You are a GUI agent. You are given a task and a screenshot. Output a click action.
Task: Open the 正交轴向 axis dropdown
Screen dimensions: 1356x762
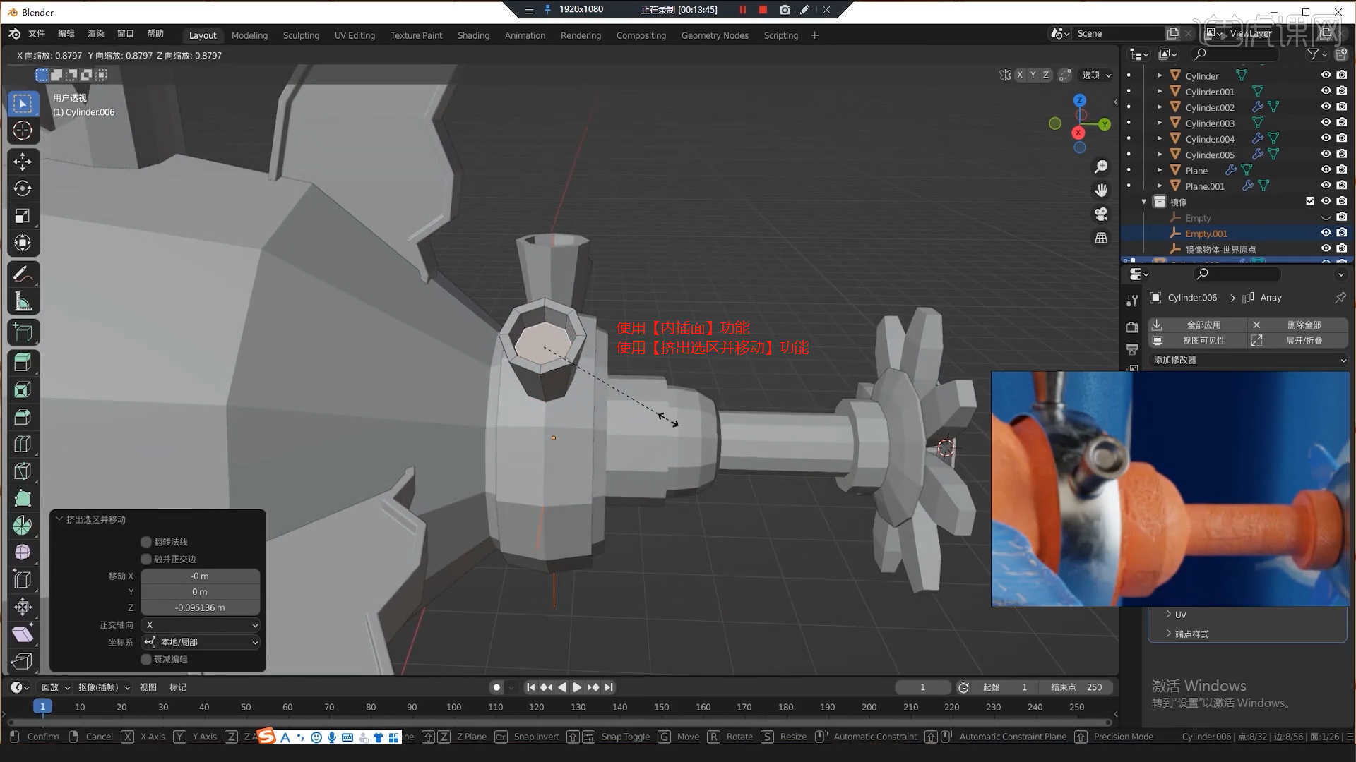pos(200,624)
